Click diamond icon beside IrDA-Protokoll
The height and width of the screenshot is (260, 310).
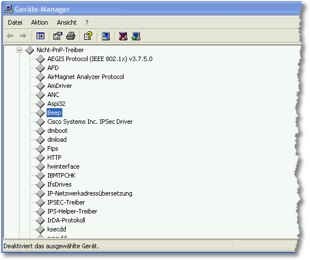click(40, 220)
